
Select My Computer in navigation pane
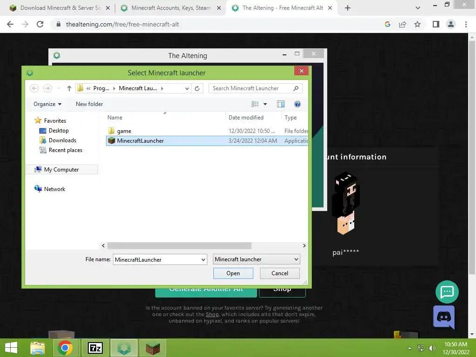point(61,169)
